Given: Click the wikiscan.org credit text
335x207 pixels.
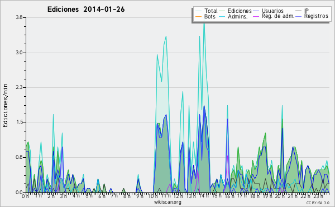Looking at the screenshot, I should click(x=167, y=202).
